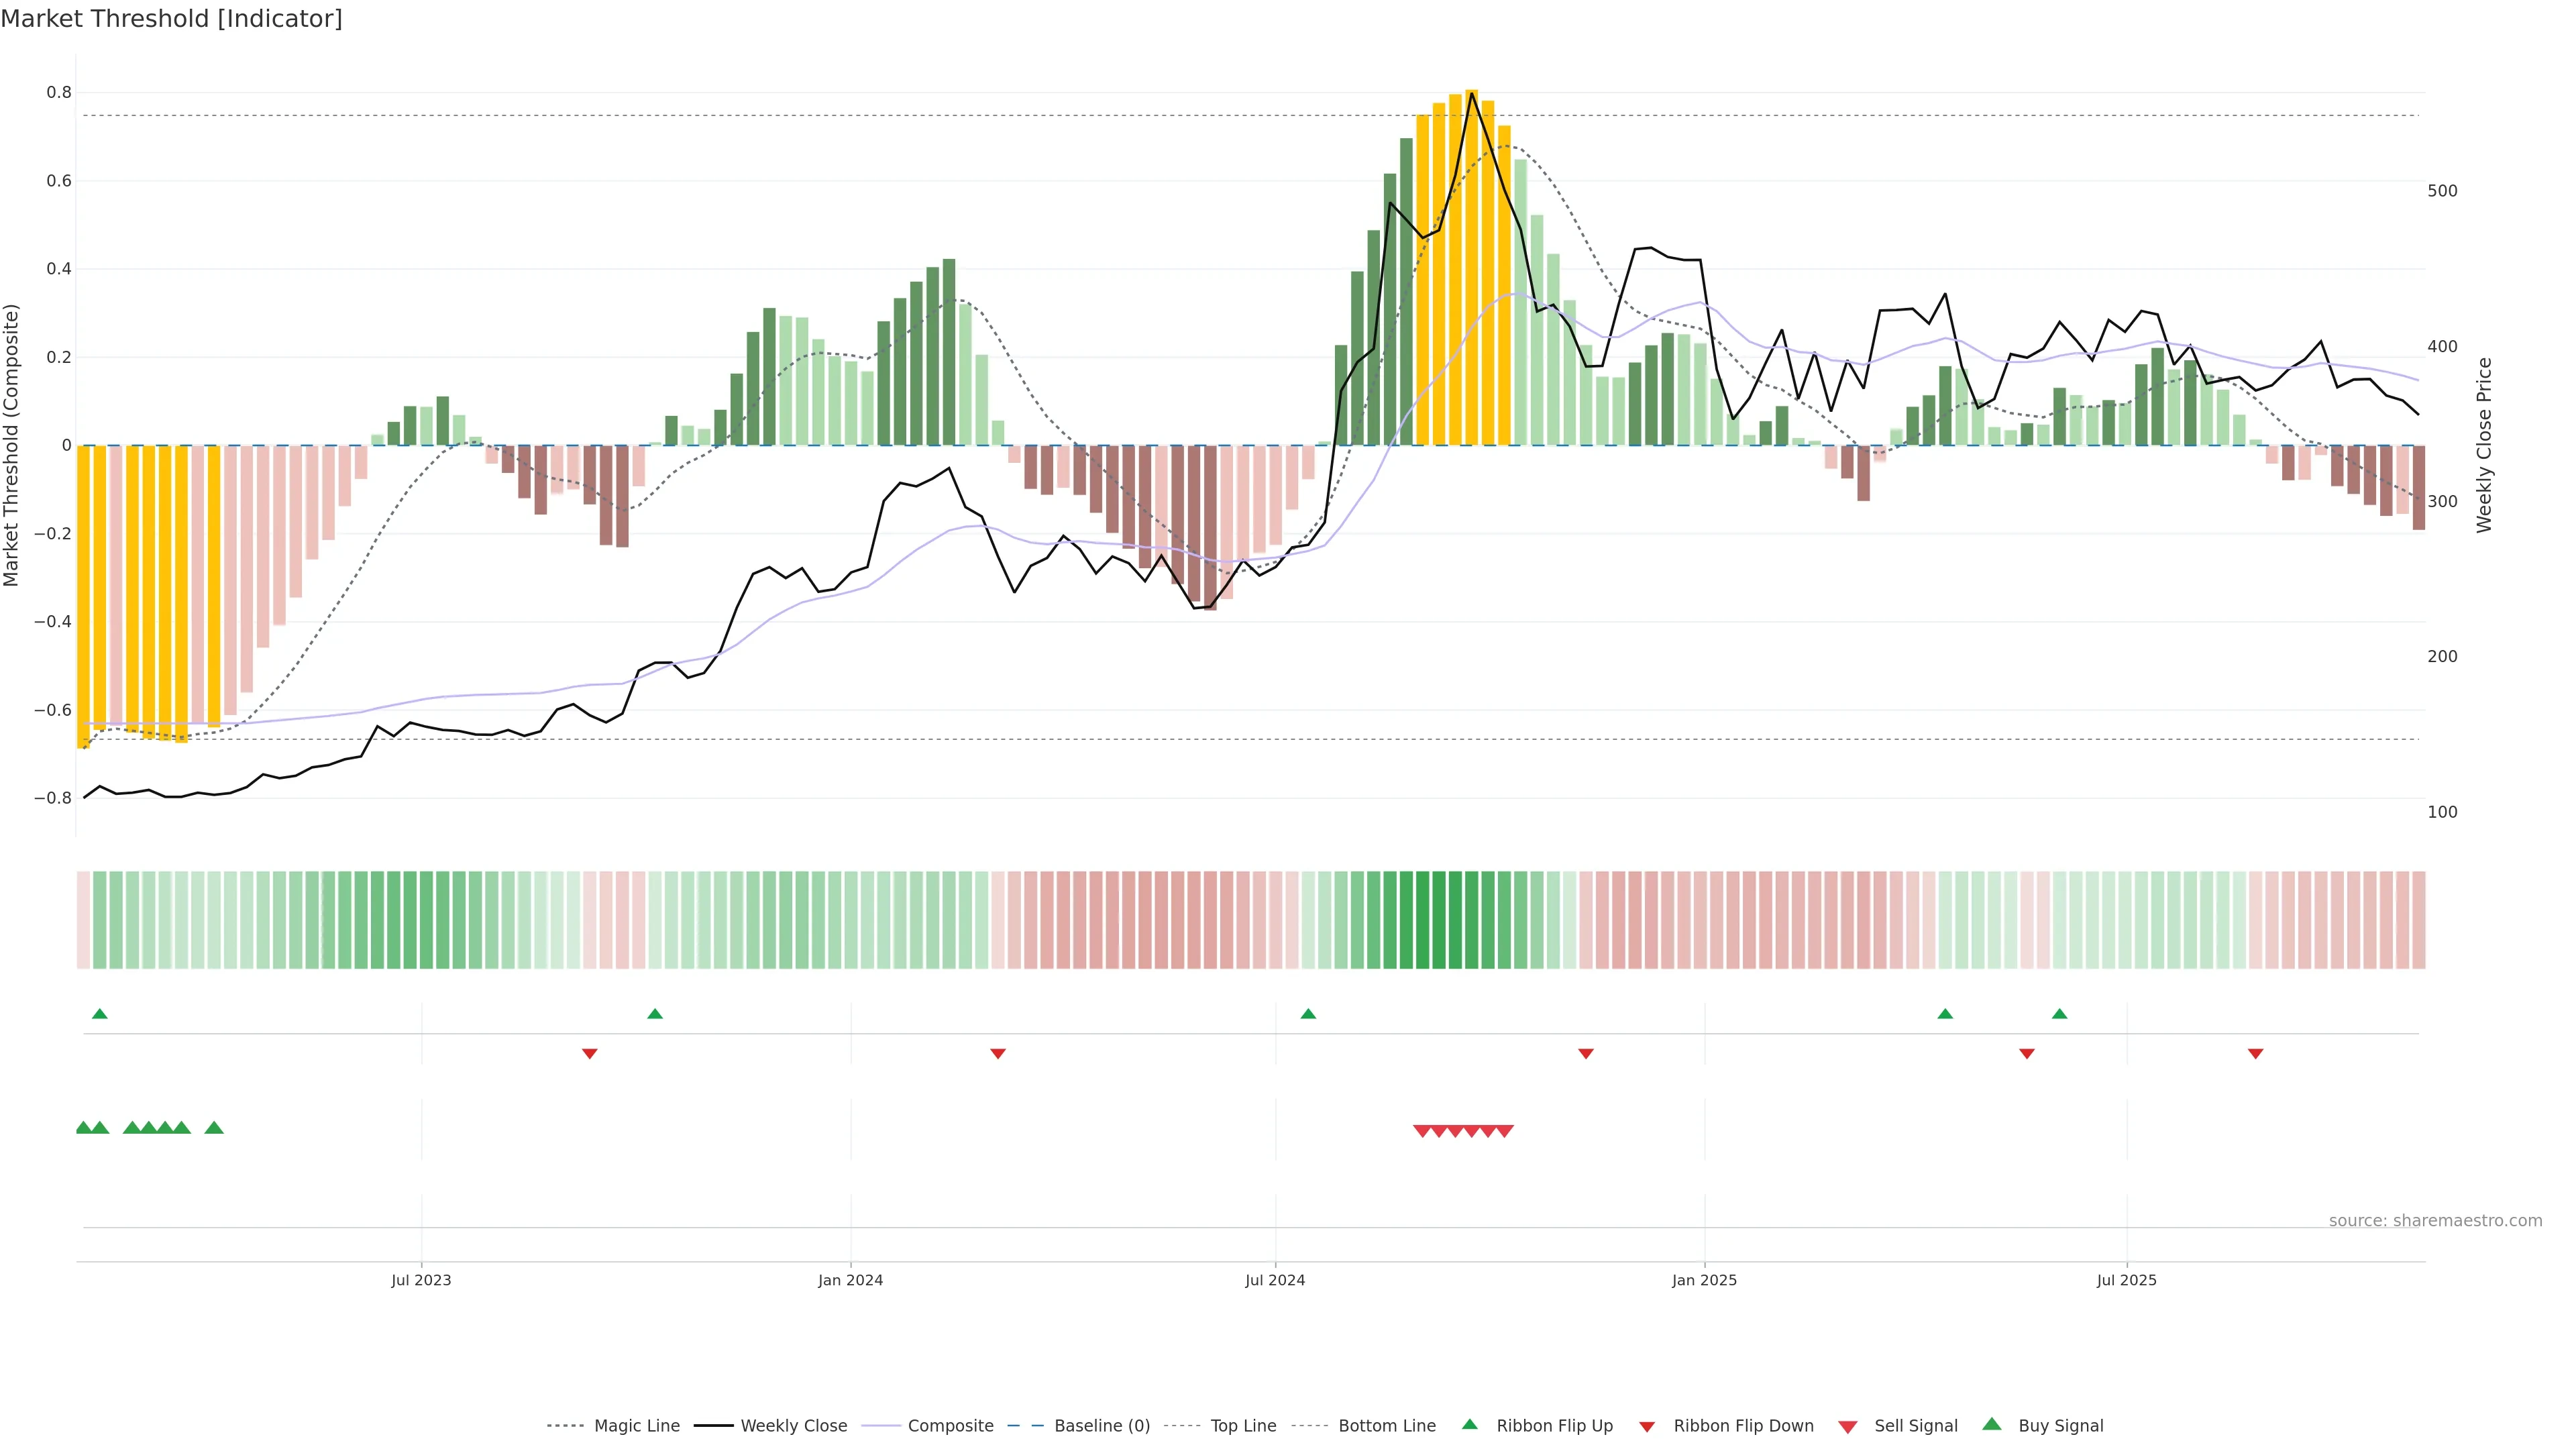Click the darkest green ribbon cell
The width and height of the screenshot is (2576, 1449).
[x=1422, y=919]
